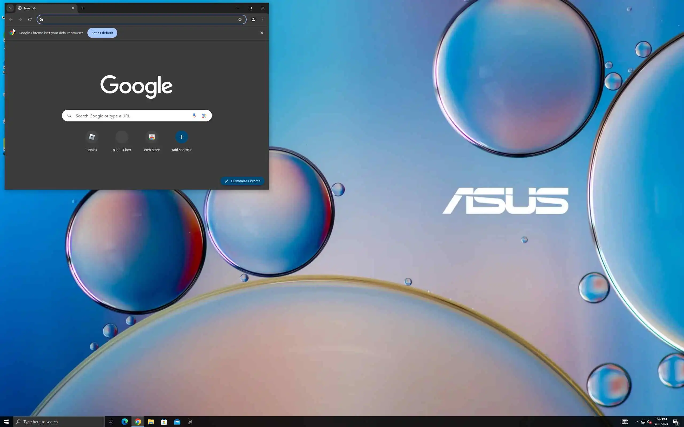Expand the tab search dropdown arrow
This screenshot has height=427, width=684.
tap(10, 8)
